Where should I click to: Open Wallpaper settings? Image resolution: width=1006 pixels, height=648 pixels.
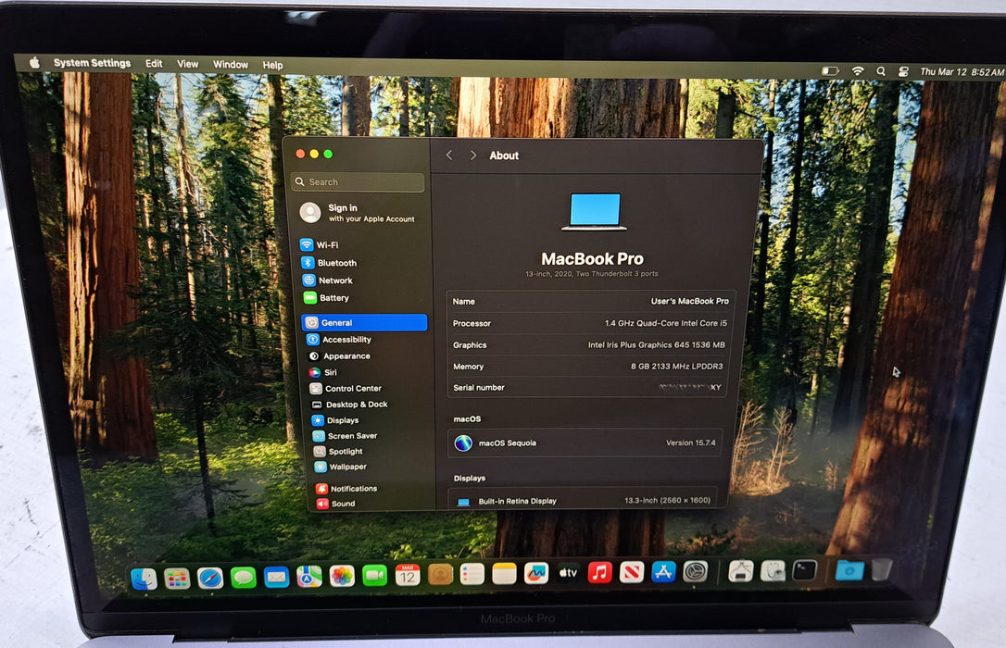[341, 467]
